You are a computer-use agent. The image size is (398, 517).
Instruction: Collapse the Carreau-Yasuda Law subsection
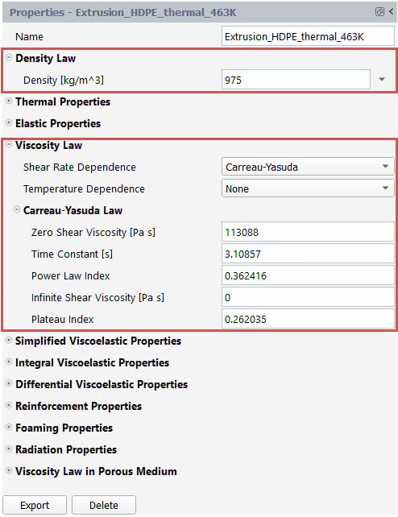pyautogui.click(x=17, y=209)
